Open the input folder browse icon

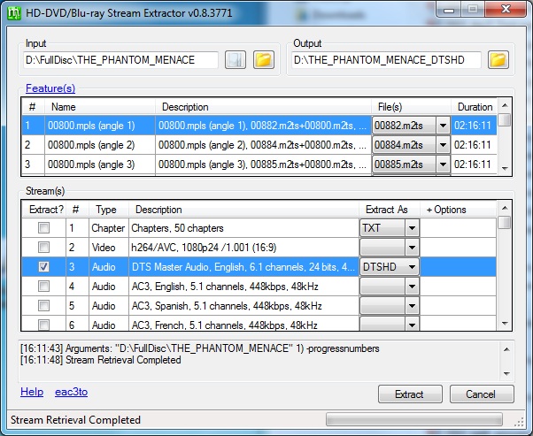[x=263, y=60]
